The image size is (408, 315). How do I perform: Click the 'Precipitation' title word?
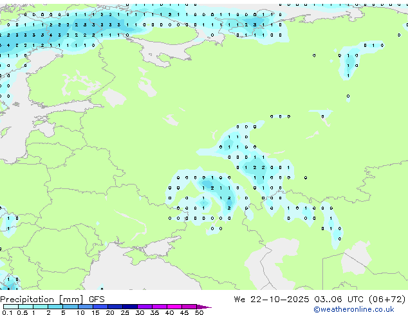(27, 300)
